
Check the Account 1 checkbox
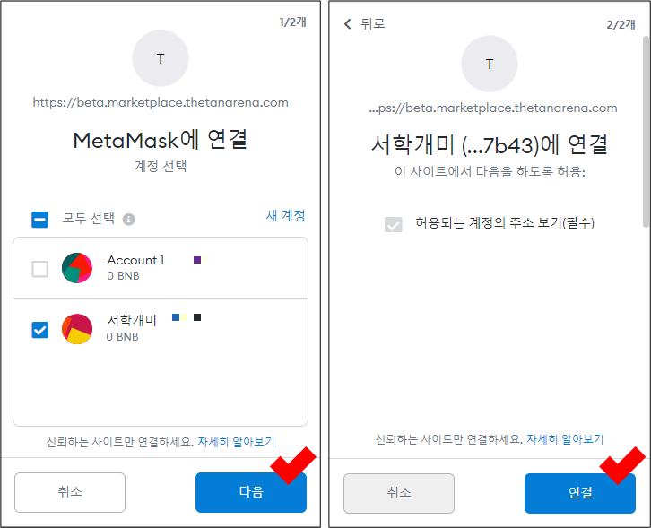[x=40, y=268]
